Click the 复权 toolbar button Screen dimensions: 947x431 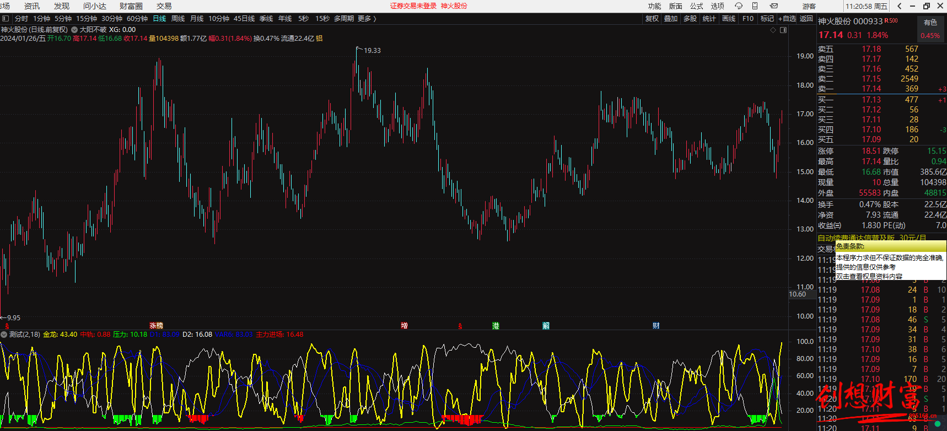[x=652, y=19]
